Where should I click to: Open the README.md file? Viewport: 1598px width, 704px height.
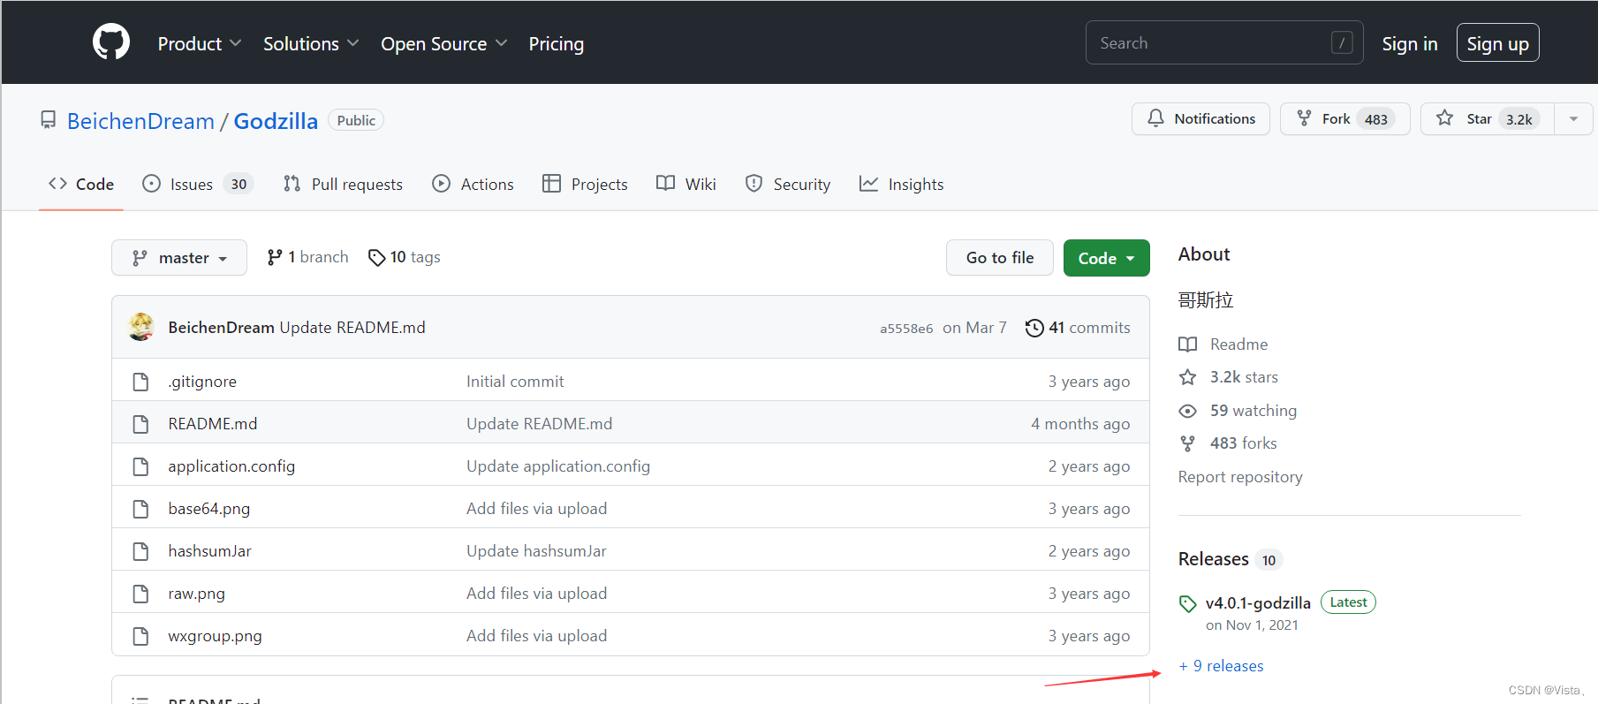coord(213,424)
